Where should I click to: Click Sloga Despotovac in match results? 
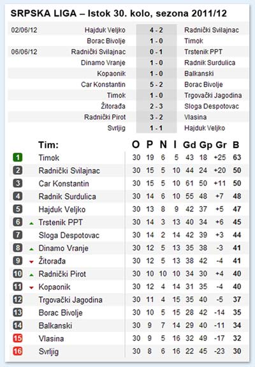pyautogui.click(x=212, y=106)
